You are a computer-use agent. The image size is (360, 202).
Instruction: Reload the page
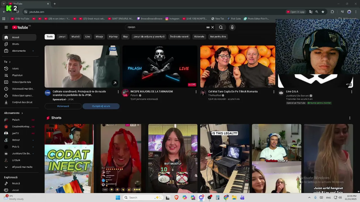point(18,12)
